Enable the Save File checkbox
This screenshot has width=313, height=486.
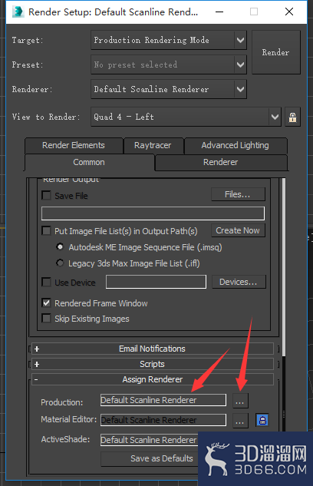point(47,196)
